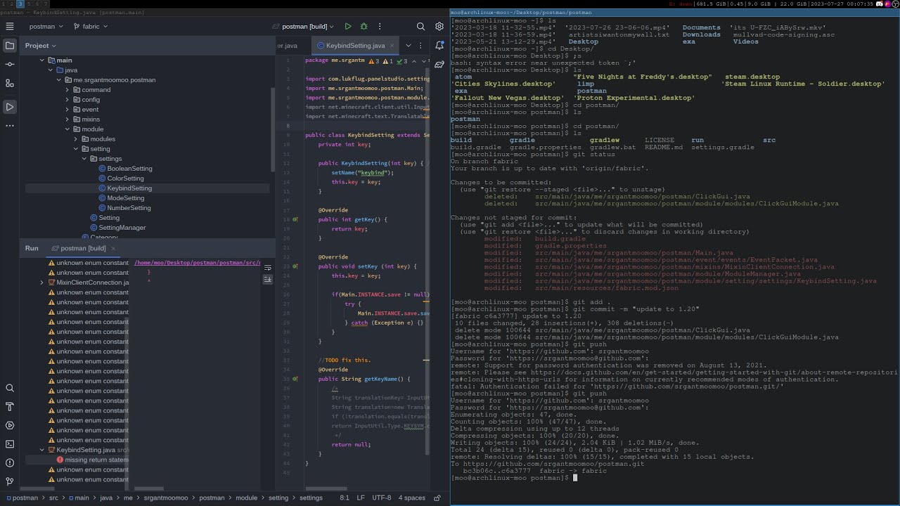The image size is (900, 506).
Task: Open the Build hammer tool window
Action: [10, 406]
